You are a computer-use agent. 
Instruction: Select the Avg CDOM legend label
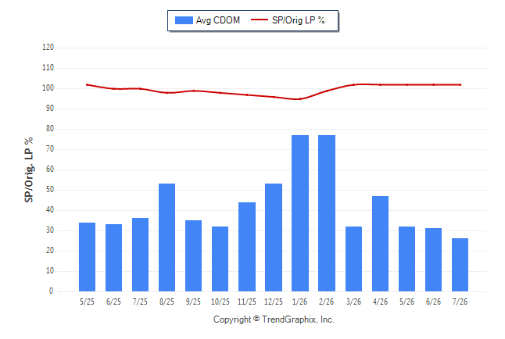pyautogui.click(x=218, y=20)
